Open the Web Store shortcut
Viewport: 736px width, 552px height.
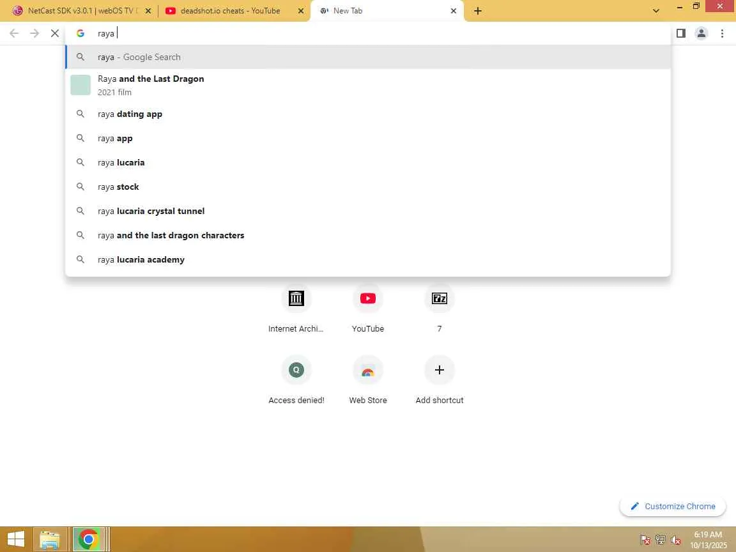[368, 379]
